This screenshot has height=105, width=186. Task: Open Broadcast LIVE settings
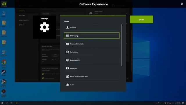(x=92, y=60)
